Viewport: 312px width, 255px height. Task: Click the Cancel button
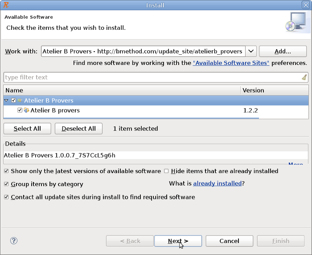pos(229,241)
